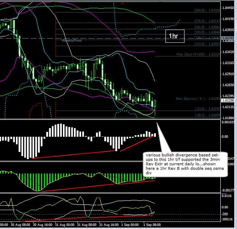Click the white 1.62288 current price tag
Viewport: 237px width, 229px height.
click(228, 101)
